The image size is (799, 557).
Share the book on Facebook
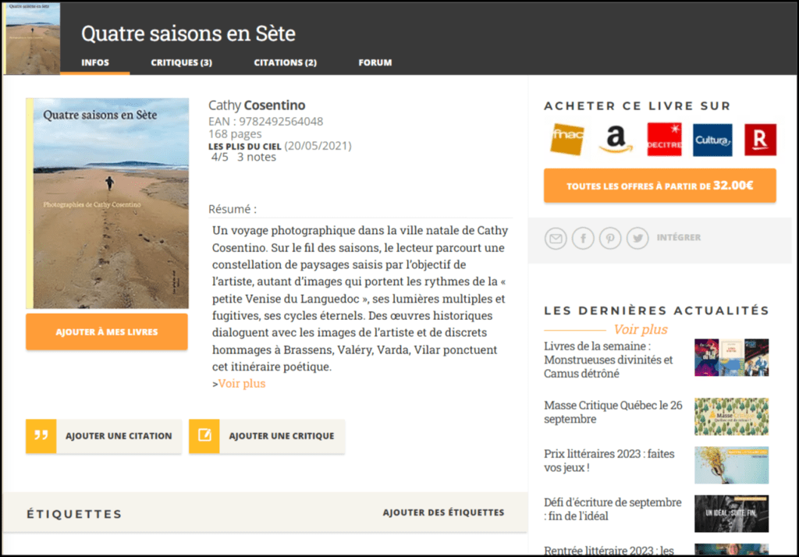[583, 238]
